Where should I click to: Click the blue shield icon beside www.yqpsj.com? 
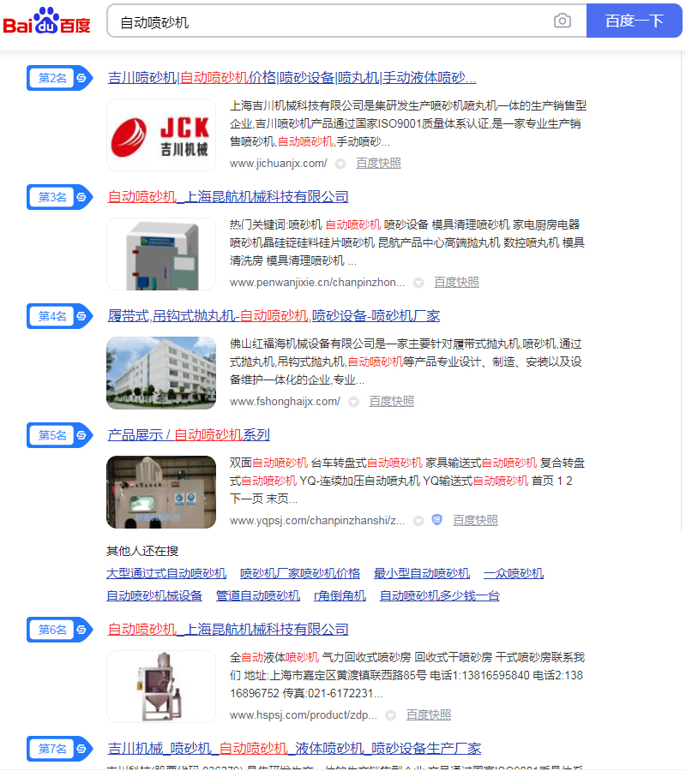(x=437, y=520)
